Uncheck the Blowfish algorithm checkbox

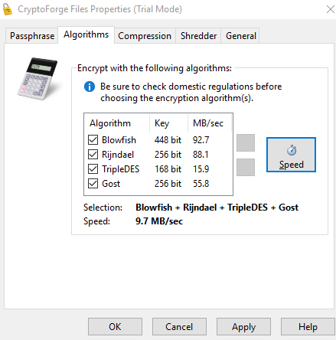(x=93, y=140)
